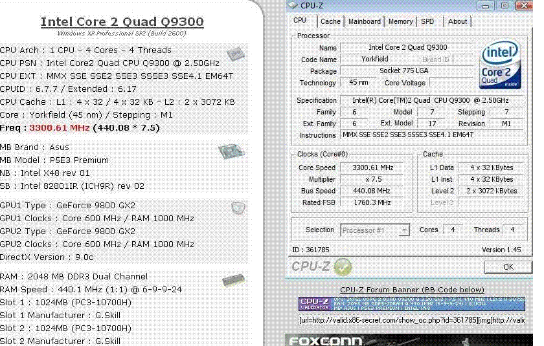This screenshot has width=544, height=346.
Task: Click the Technology value 45 nm
Action: (x=359, y=82)
